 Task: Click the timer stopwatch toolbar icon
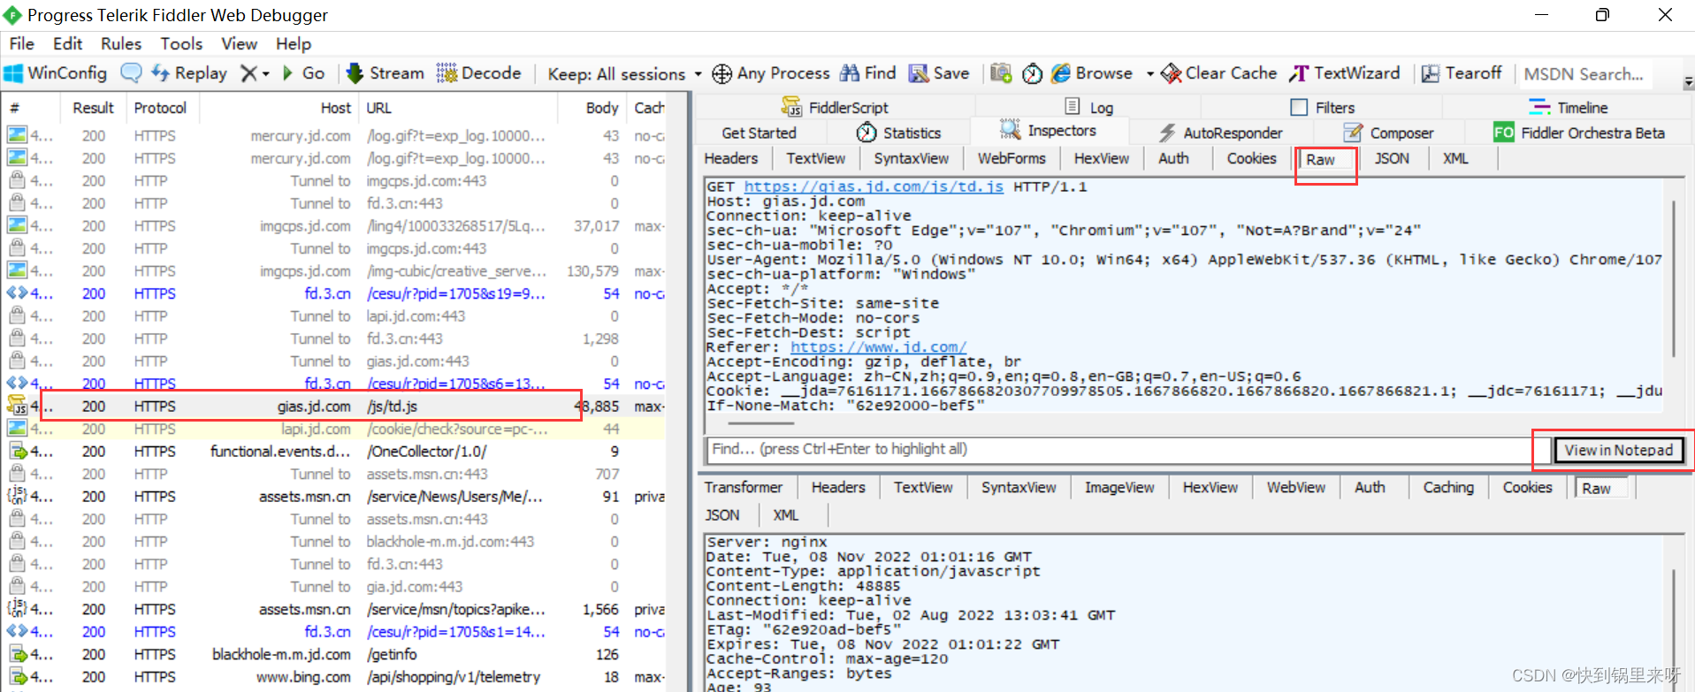1032,73
